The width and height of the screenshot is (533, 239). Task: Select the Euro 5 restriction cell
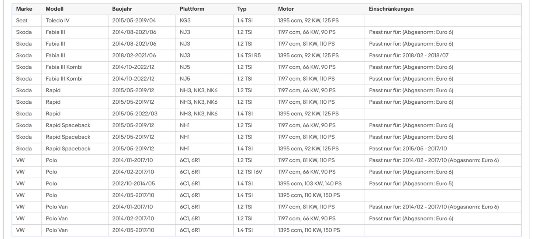(x=411, y=183)
